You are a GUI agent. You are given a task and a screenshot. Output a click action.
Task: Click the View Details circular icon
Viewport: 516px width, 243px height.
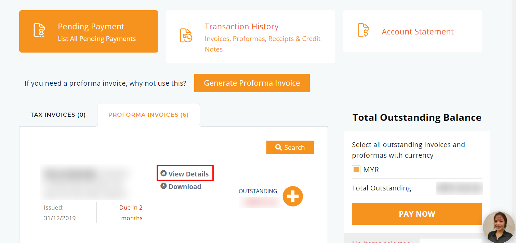click(163, 173)
